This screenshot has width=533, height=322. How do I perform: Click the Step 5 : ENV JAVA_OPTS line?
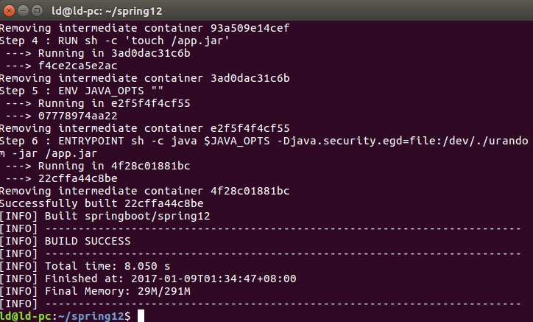click(x=82, y=91)
